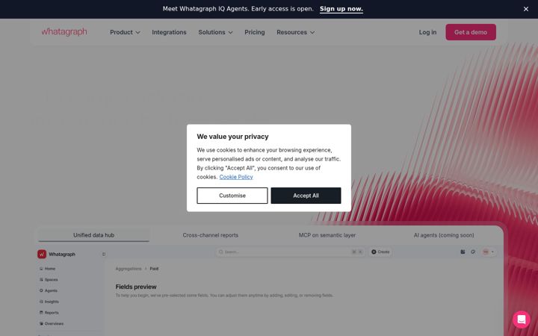Click the Reports icon in the preview sidebar
This screenshot has width=538, height=336.
(41, 312)
